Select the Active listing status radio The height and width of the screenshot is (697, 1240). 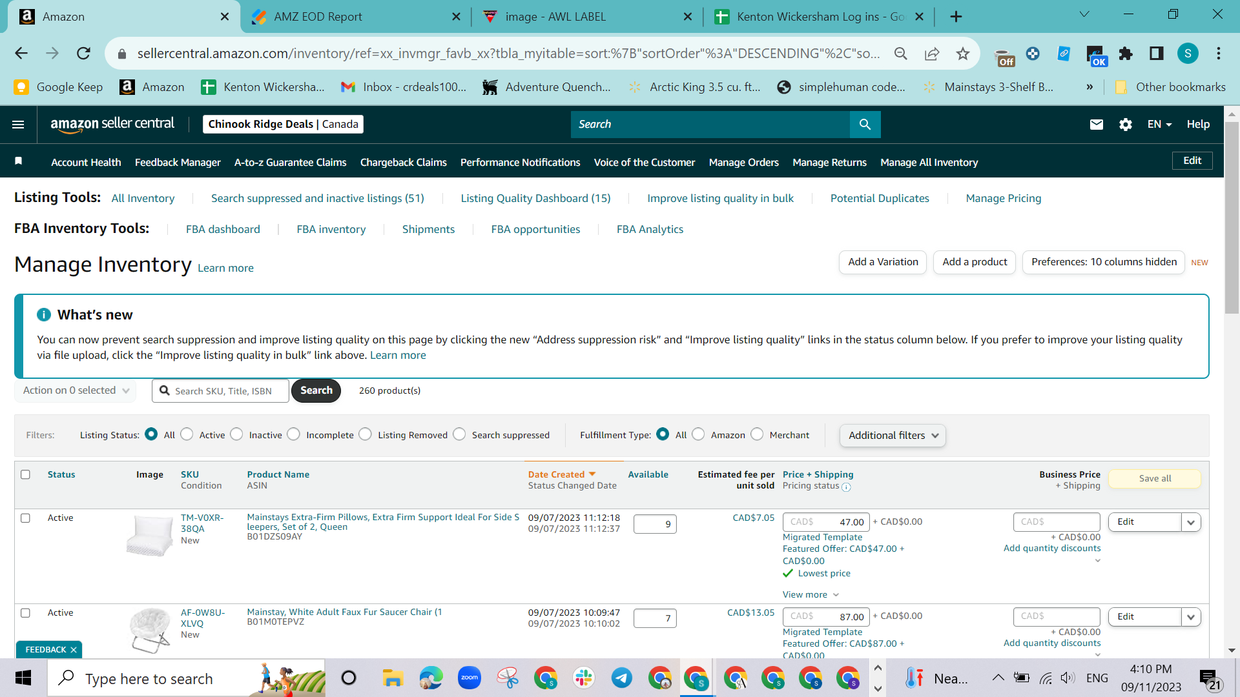tap(187, 434)
